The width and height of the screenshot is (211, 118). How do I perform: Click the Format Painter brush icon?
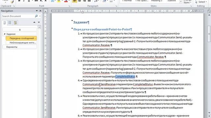pyautogui.click(x=12, y=2)
